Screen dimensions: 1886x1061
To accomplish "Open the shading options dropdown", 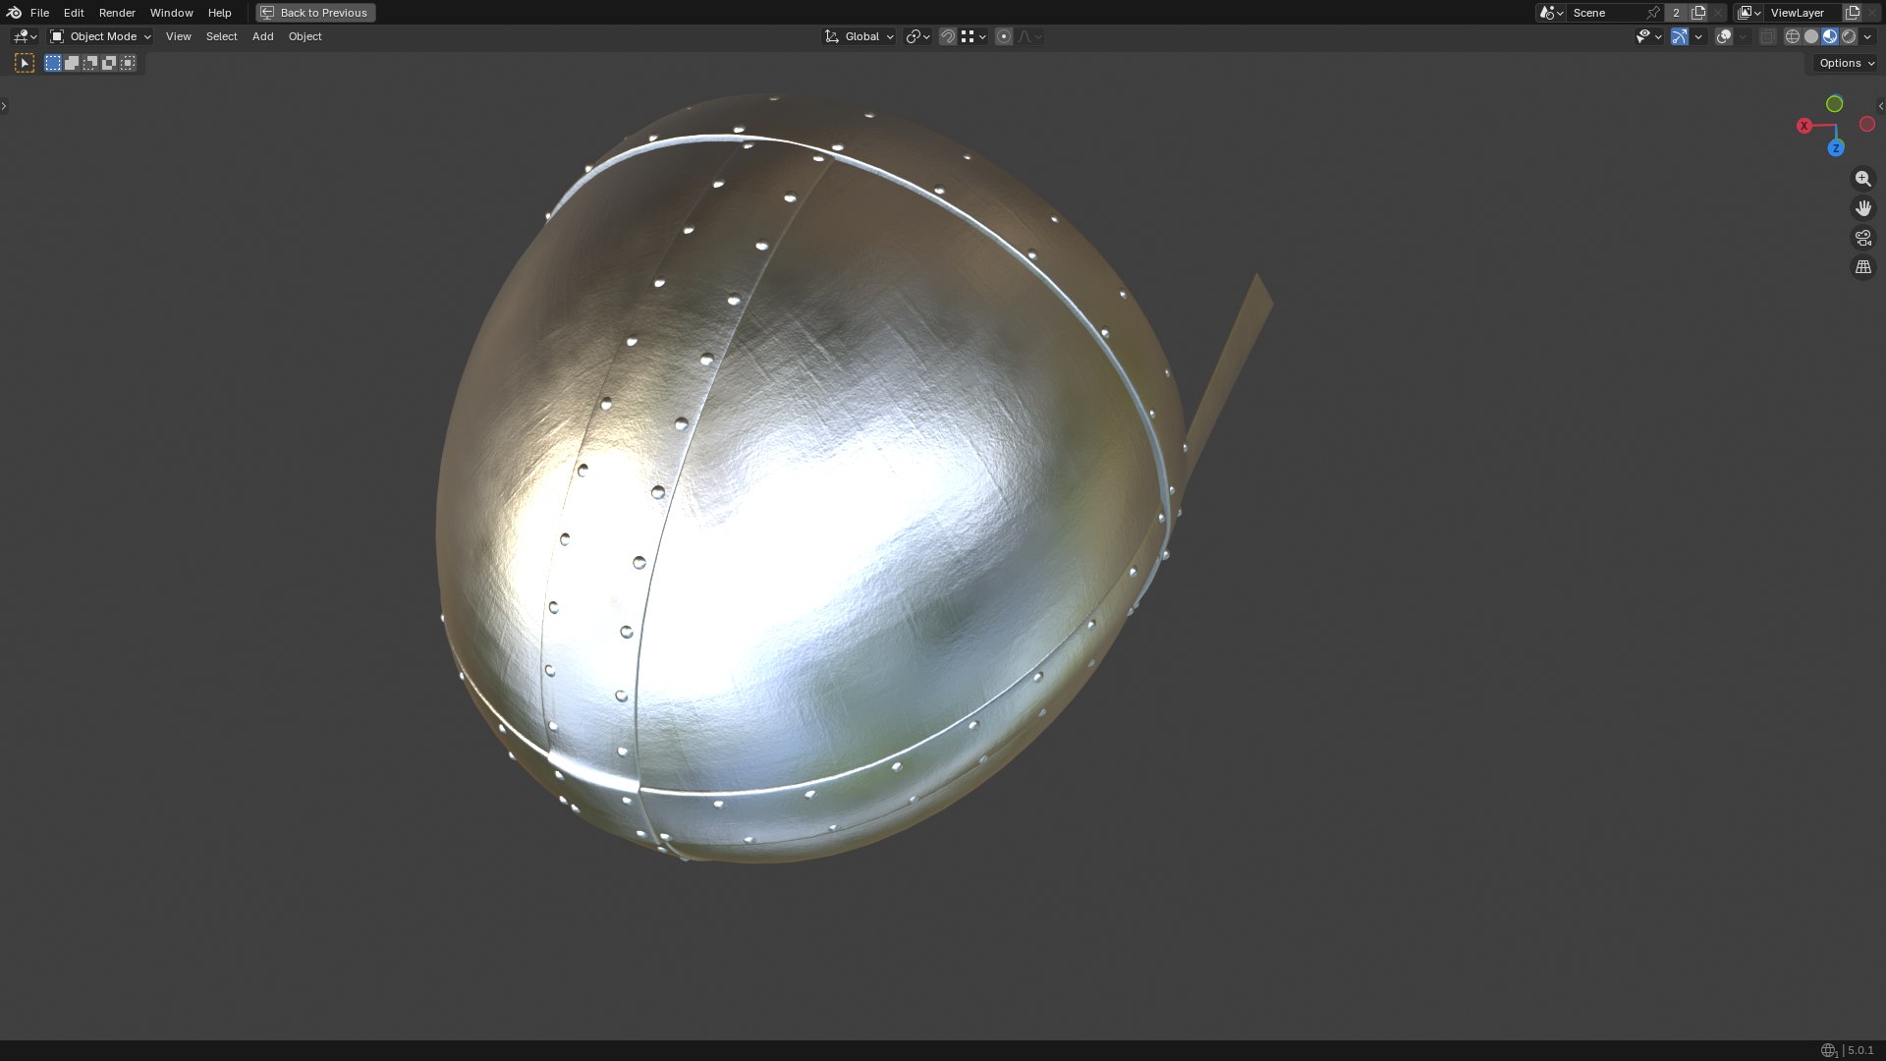I will click(x=1867, y=36).
